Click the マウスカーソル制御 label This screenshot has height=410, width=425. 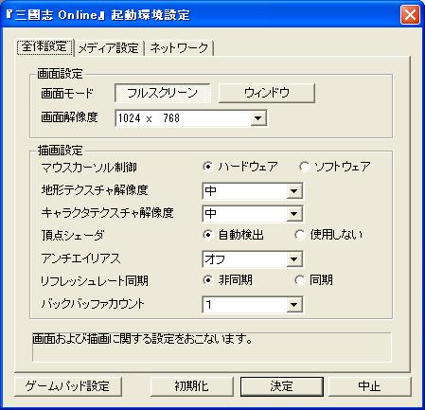[x=89, y=167]
